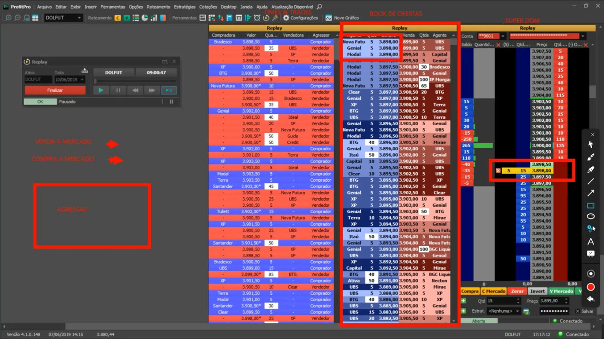This screenshot has height=339, width=604.
Task: Click the undo arrow in annotation toolbar
Action: pos(590,299)
